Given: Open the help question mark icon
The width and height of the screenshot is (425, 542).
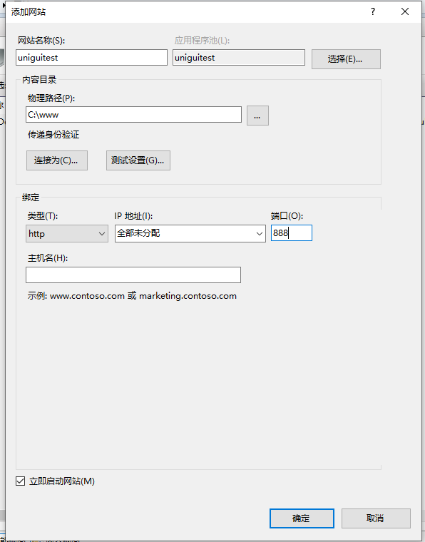Looking at the screenshot, I should click(373, 11).
